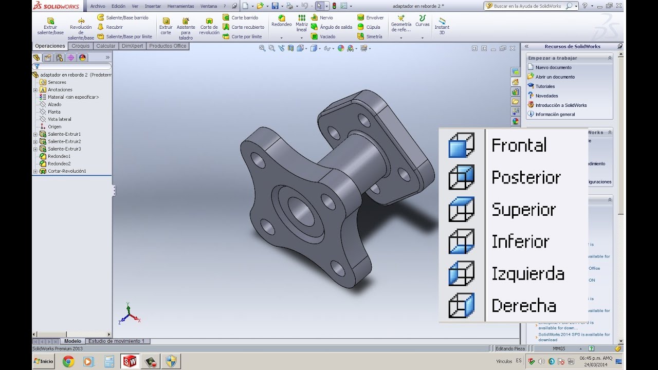
Task: Click SolidWorks taskbar icon
Action: [x=129, y=361]
